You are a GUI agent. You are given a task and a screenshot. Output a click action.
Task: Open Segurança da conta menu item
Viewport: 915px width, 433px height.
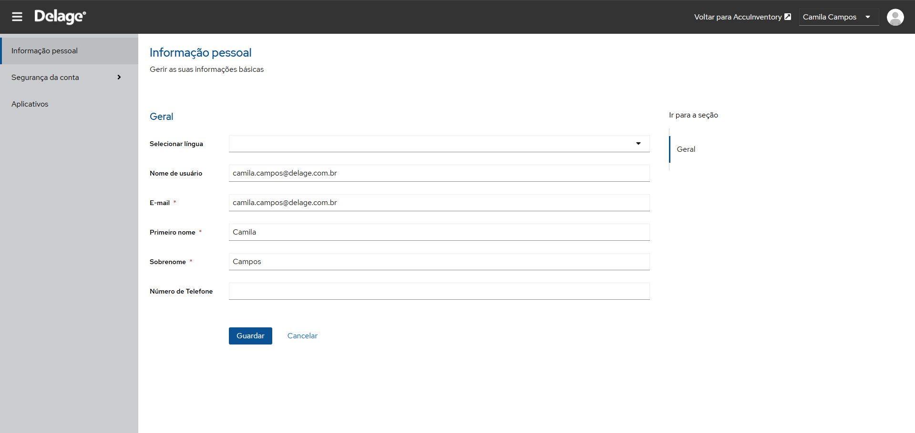[x=69, y=78]
